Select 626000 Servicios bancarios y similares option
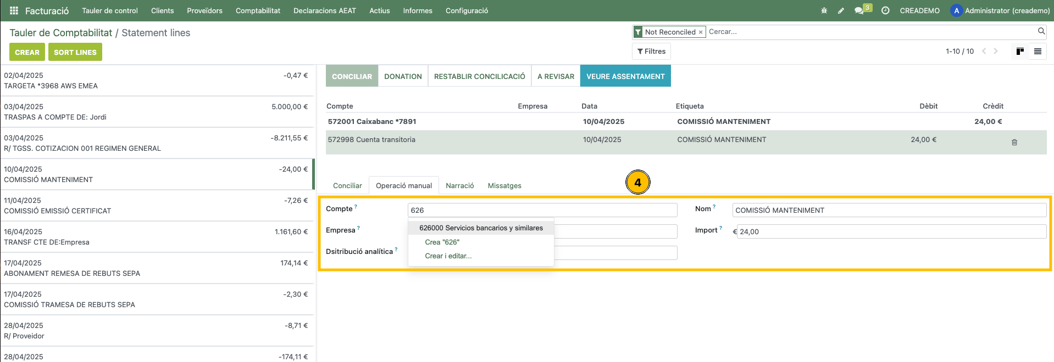This screenshot has height=362, width=1054. 481,228
